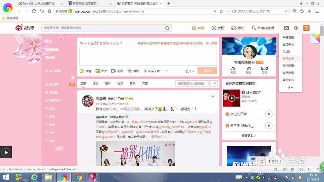Open the 公开 visibility dropdown
324x182 pixels.
(x=190, y=71)
